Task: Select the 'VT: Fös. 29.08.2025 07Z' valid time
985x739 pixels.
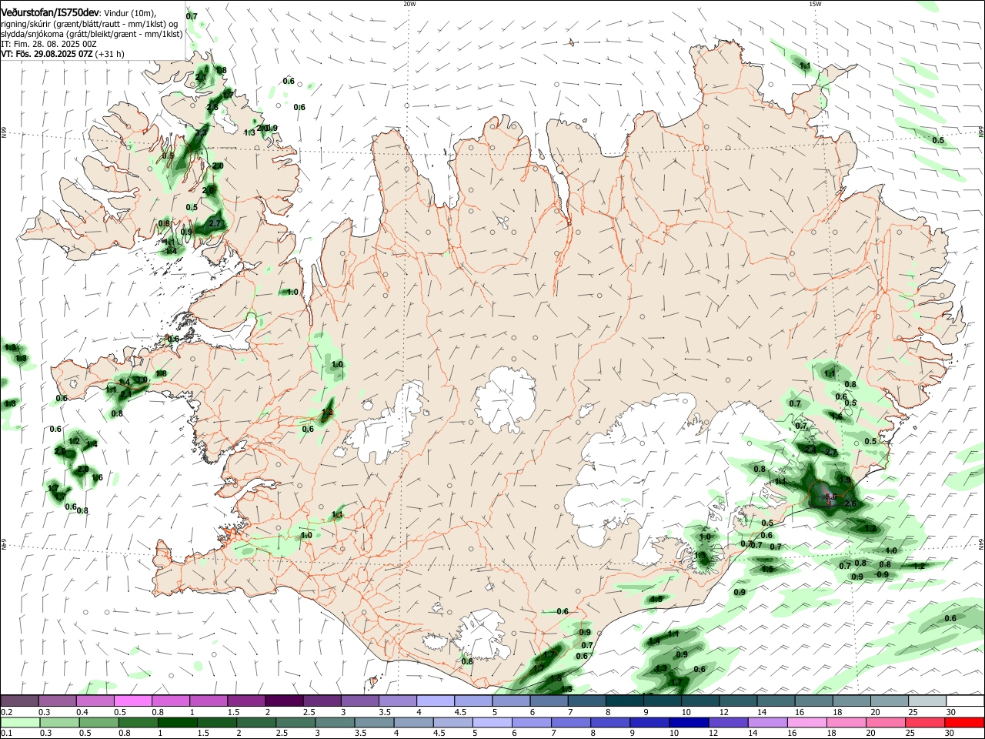Action: click(47, 55)
